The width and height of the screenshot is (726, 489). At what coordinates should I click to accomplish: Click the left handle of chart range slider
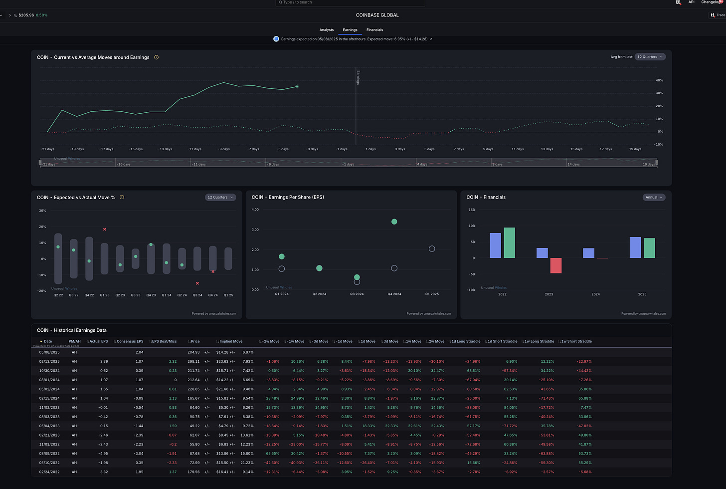tap(40, 162)
